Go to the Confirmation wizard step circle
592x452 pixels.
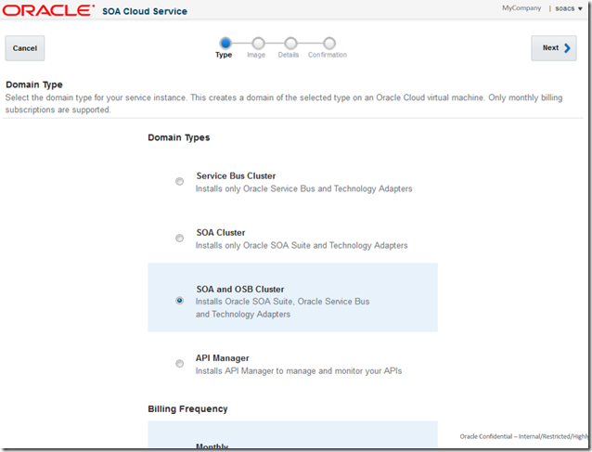pyautogui.click(x=329, y=44)
